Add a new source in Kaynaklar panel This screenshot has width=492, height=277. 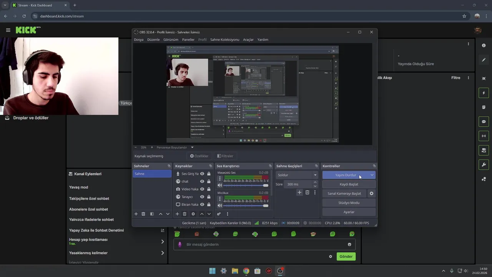(177, 214)
